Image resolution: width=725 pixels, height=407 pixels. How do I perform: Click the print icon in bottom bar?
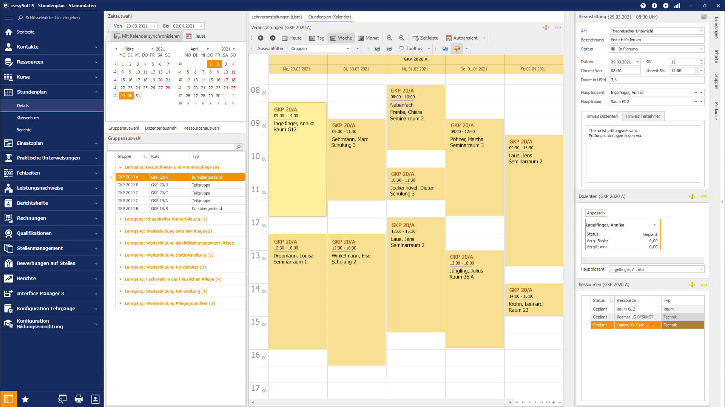coord(79,399)
